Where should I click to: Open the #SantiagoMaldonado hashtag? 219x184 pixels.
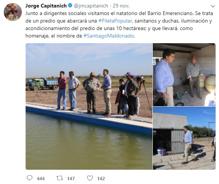(109, 36)
